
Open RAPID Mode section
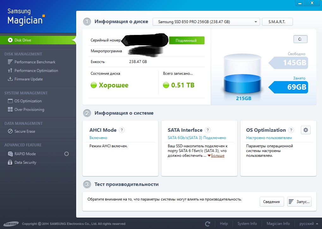click(25, 154)
